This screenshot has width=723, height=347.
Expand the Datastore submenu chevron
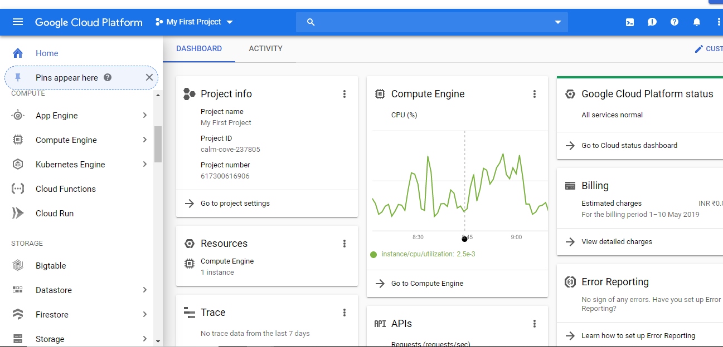click(x=144, y=290)
